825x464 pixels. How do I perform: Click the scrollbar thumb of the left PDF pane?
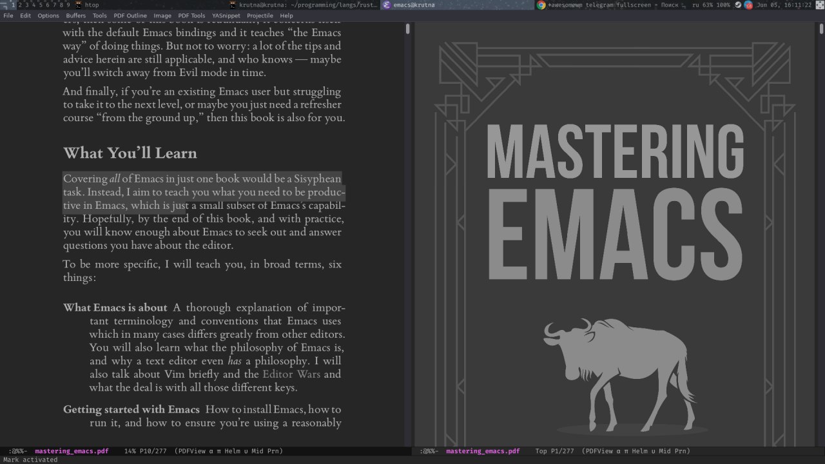coord(408,29)
